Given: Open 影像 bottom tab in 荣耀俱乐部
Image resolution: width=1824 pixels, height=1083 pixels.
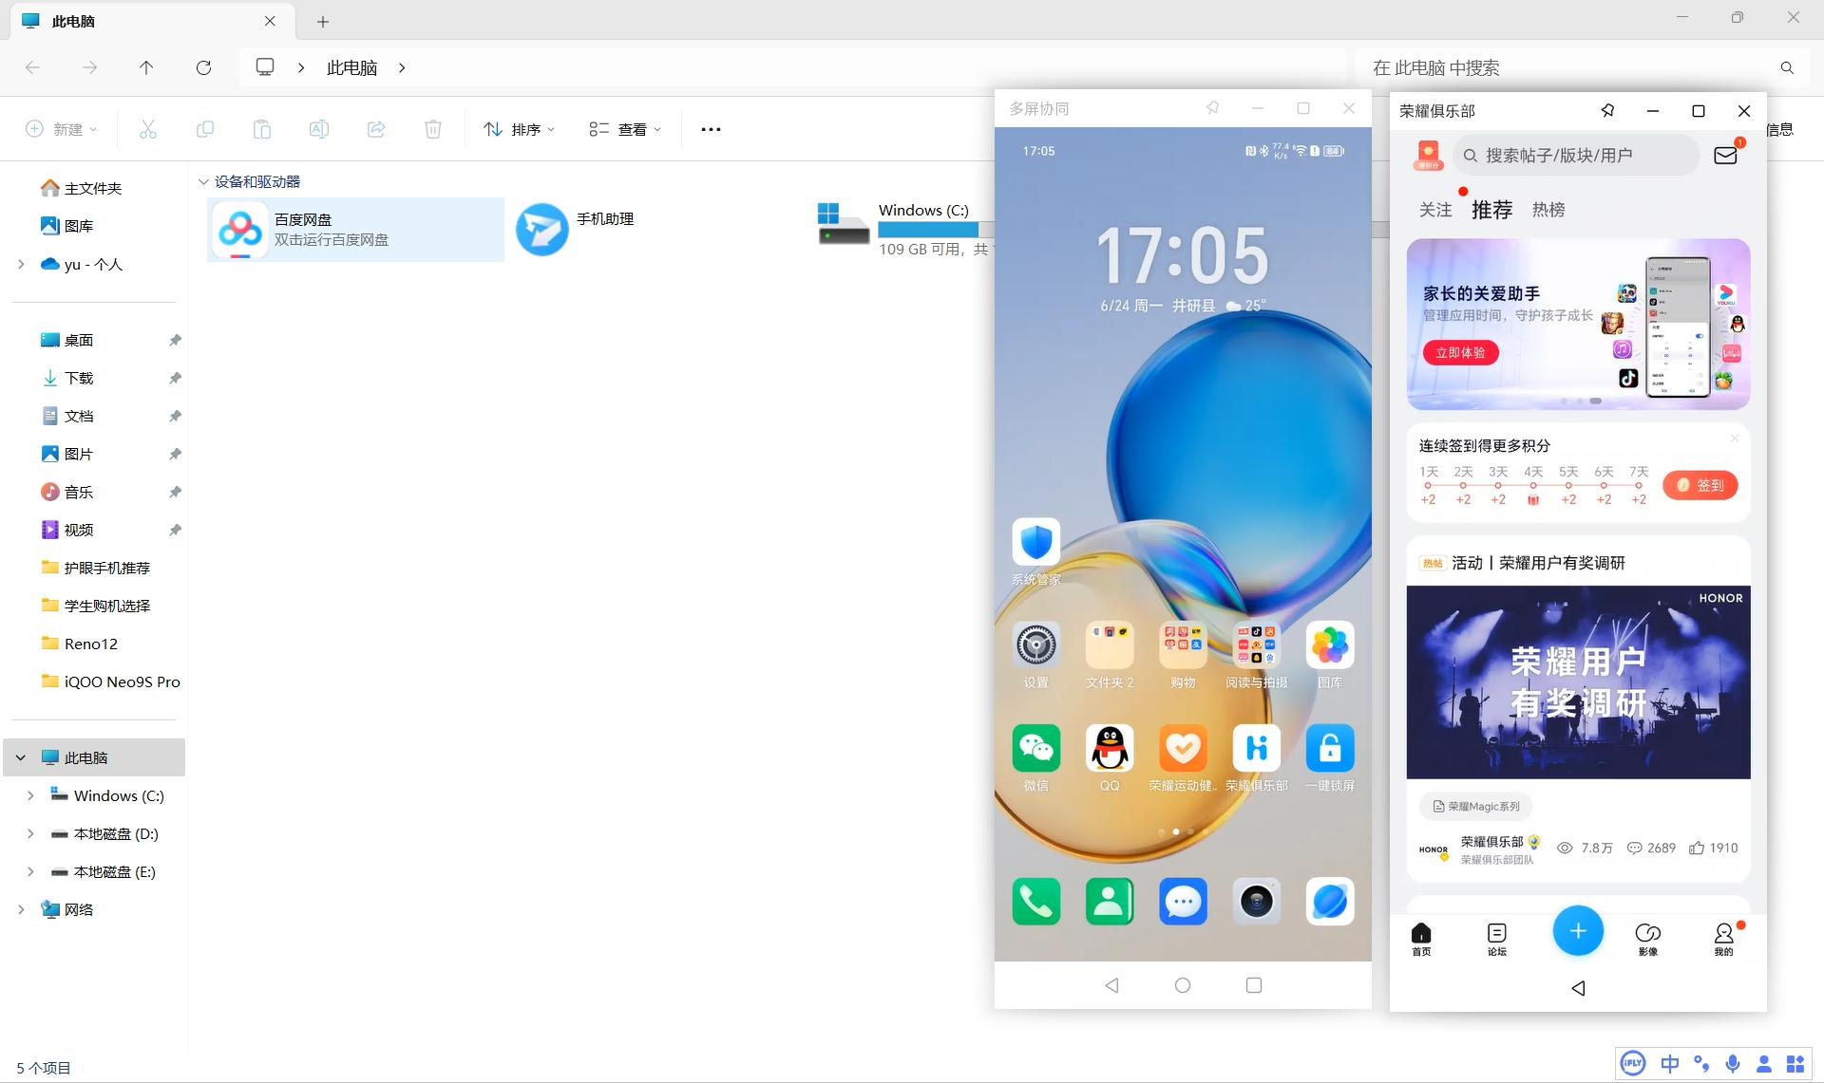Looking at the screenshot, I should 1648,939.
